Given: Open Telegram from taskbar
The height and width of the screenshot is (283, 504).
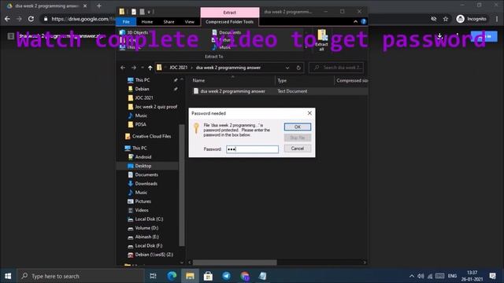Looking at the screenshot, I should point(226,276).
